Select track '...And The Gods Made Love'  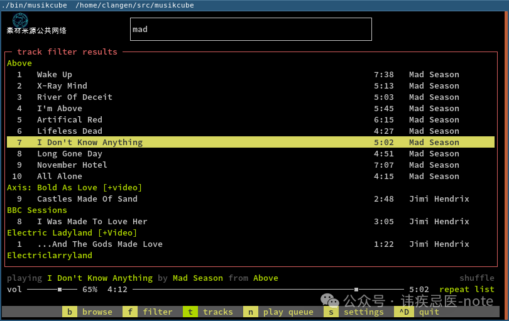tap(251, 244)
